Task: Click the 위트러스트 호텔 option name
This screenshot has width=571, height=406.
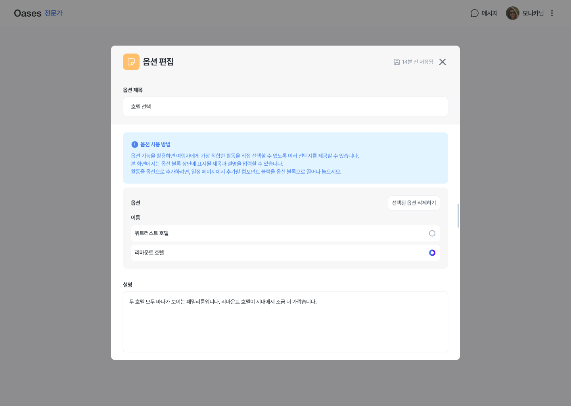Action: point(152,233)
